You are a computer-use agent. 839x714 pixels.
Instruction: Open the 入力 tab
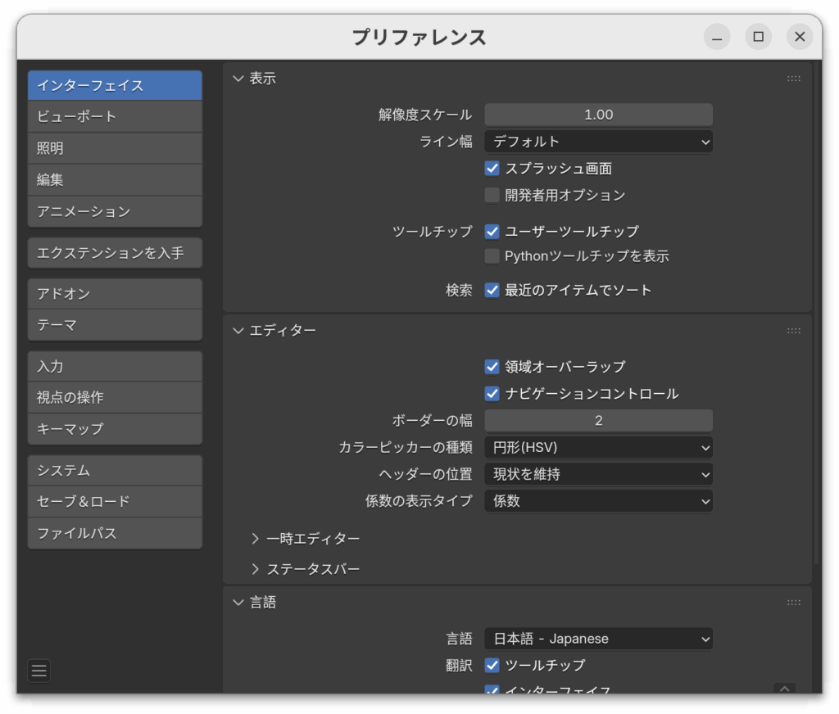(115, 366)
